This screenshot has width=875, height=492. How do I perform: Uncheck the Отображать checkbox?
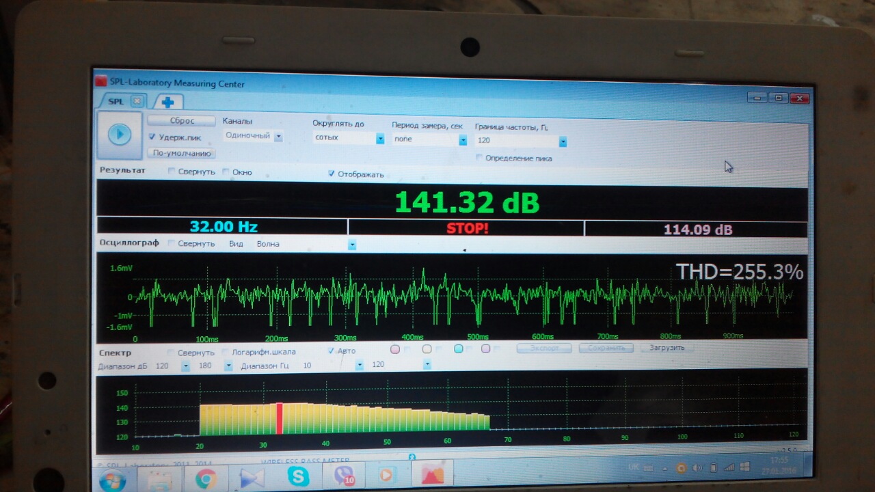tap(332, 174)
